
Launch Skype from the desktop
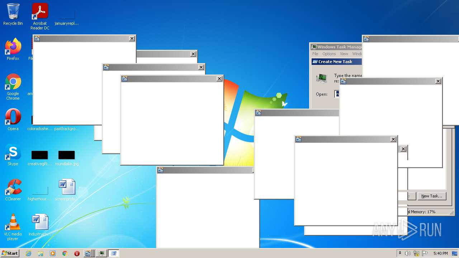pos(13,155)
